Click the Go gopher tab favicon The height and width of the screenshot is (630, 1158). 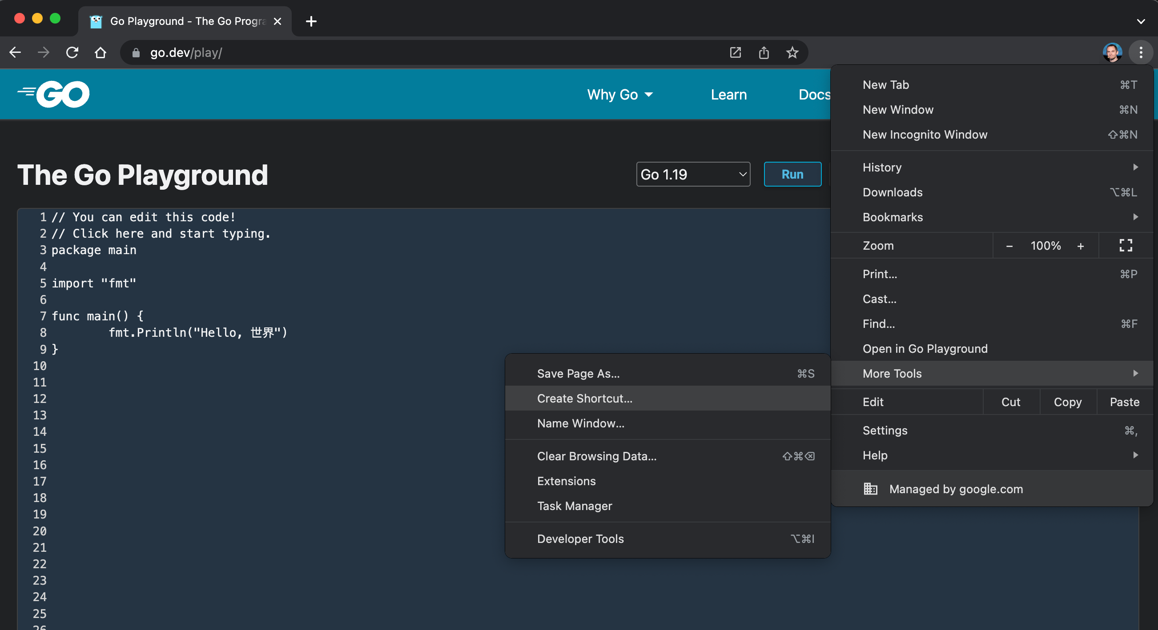click(x=96, y=21)
